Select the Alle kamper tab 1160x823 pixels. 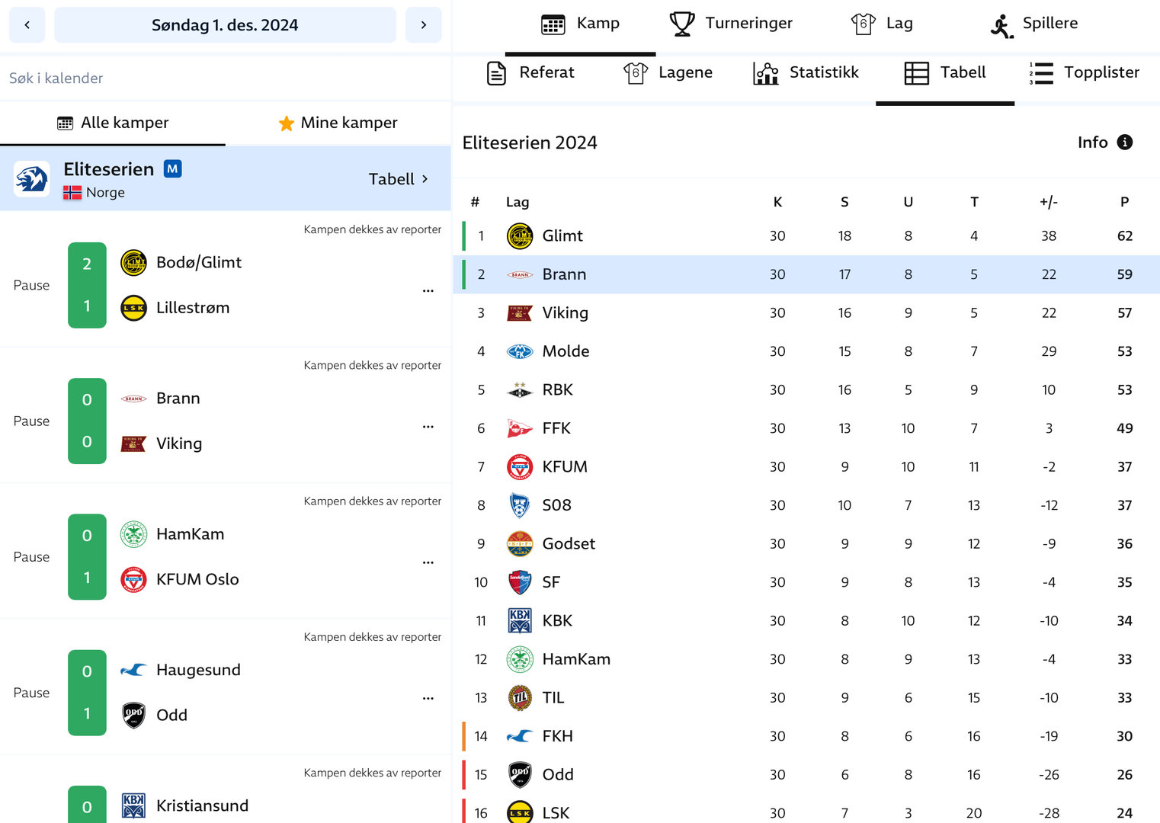point(113,123)
